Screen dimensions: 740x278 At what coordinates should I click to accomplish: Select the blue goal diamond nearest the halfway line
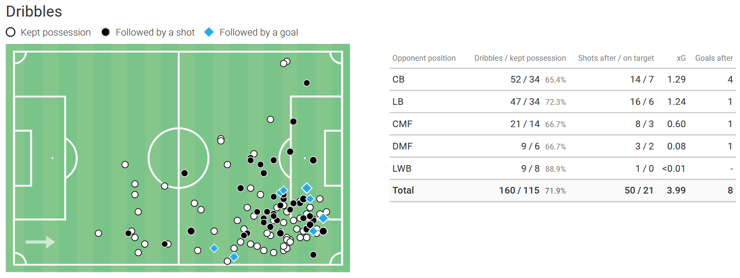point(214,248)
